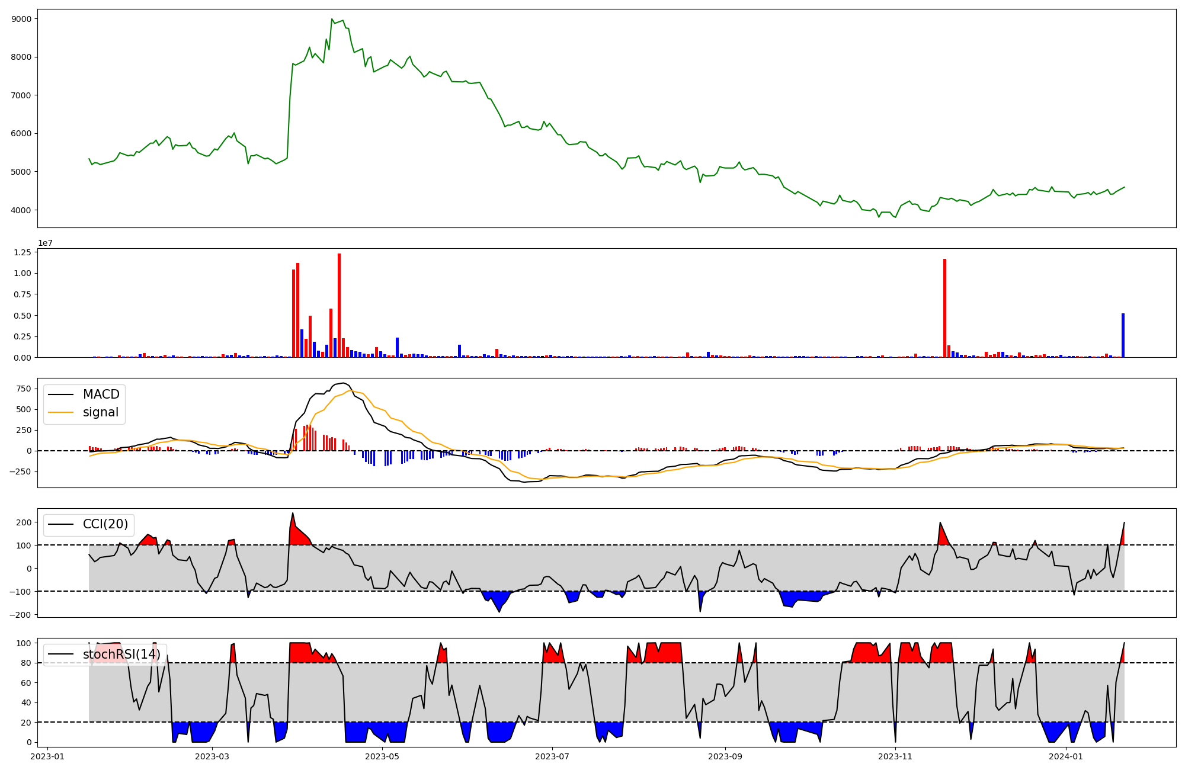Click the 1e7 volume scale notation
The image size is (1185, 770).
[x=46, y=243]
